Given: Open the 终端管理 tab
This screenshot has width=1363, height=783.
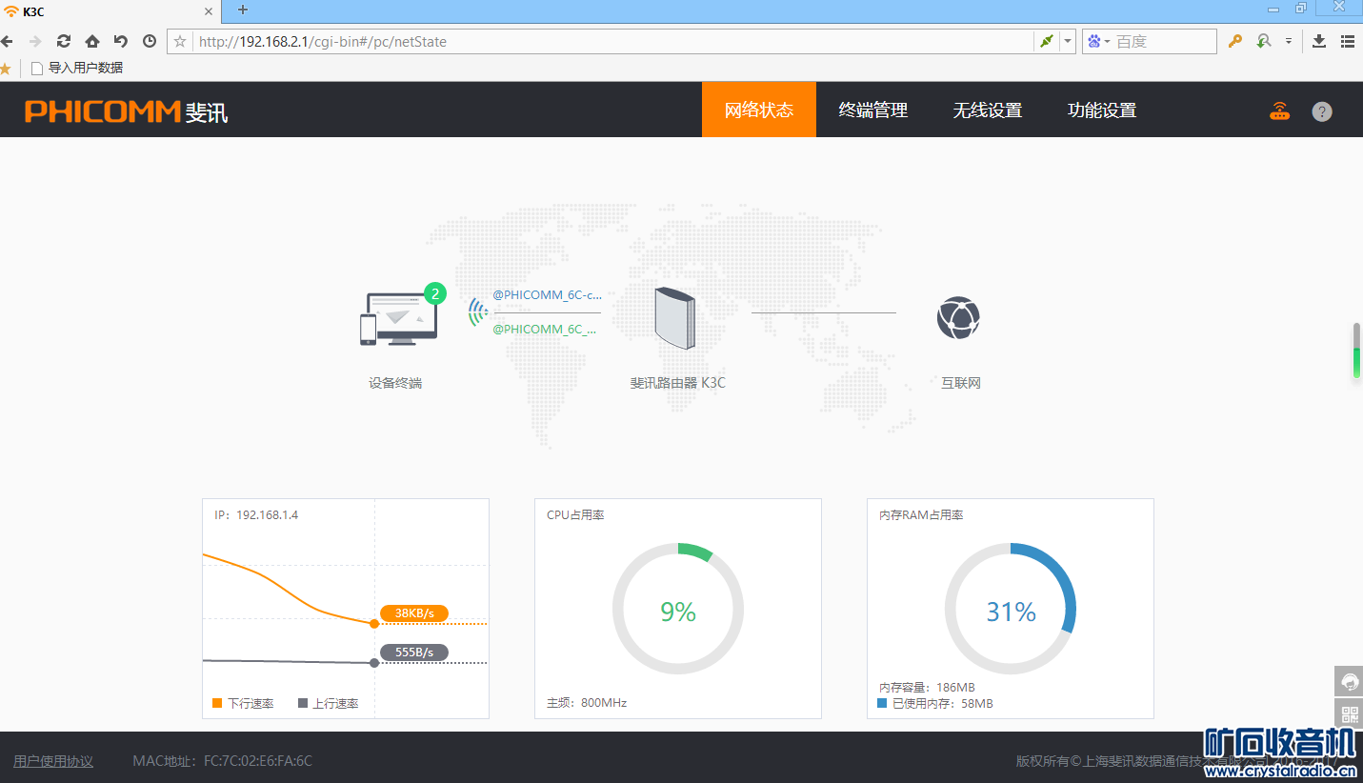Looking at the screenshot, I should pyautogui.click(x=873, y=110).
